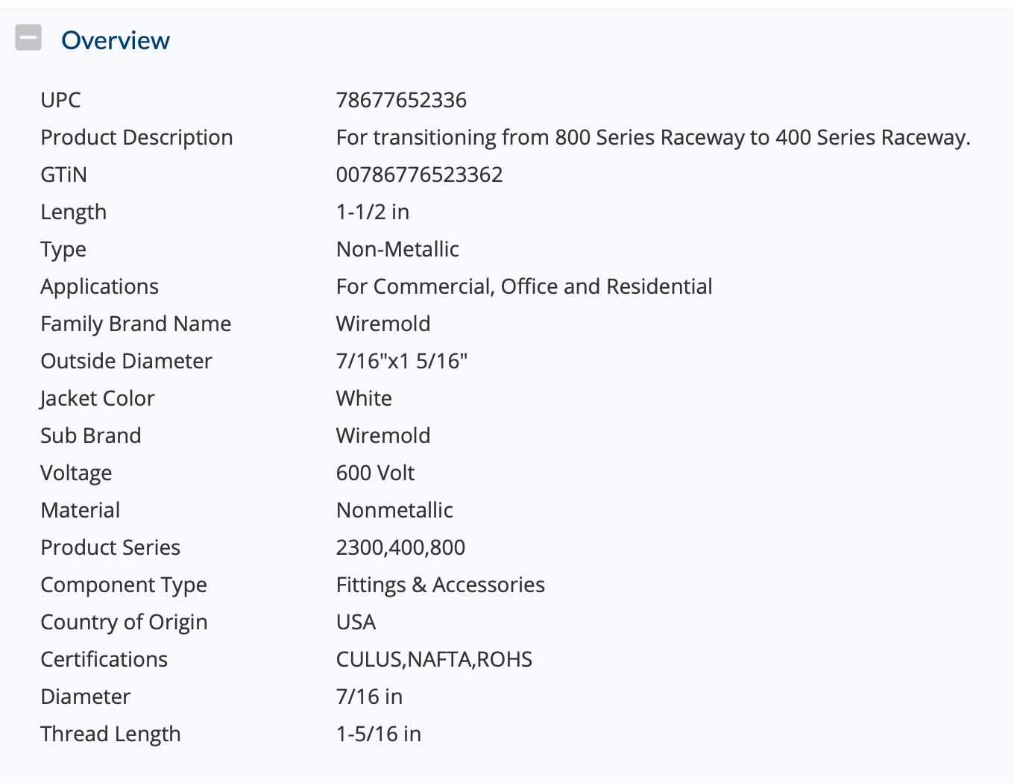The width and height of the screenshot is (1014, 783).
Task: Click the Overview heading
Action: (116, 40)
